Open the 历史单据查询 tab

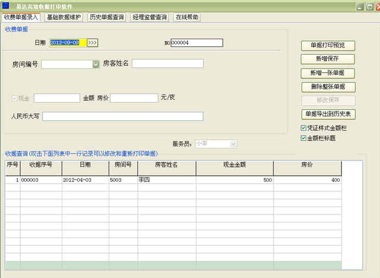106,18
